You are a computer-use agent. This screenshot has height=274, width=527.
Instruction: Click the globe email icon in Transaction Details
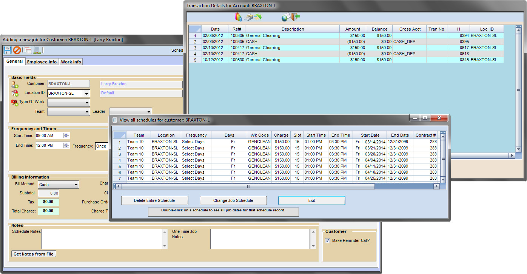(x=286, y=17)
